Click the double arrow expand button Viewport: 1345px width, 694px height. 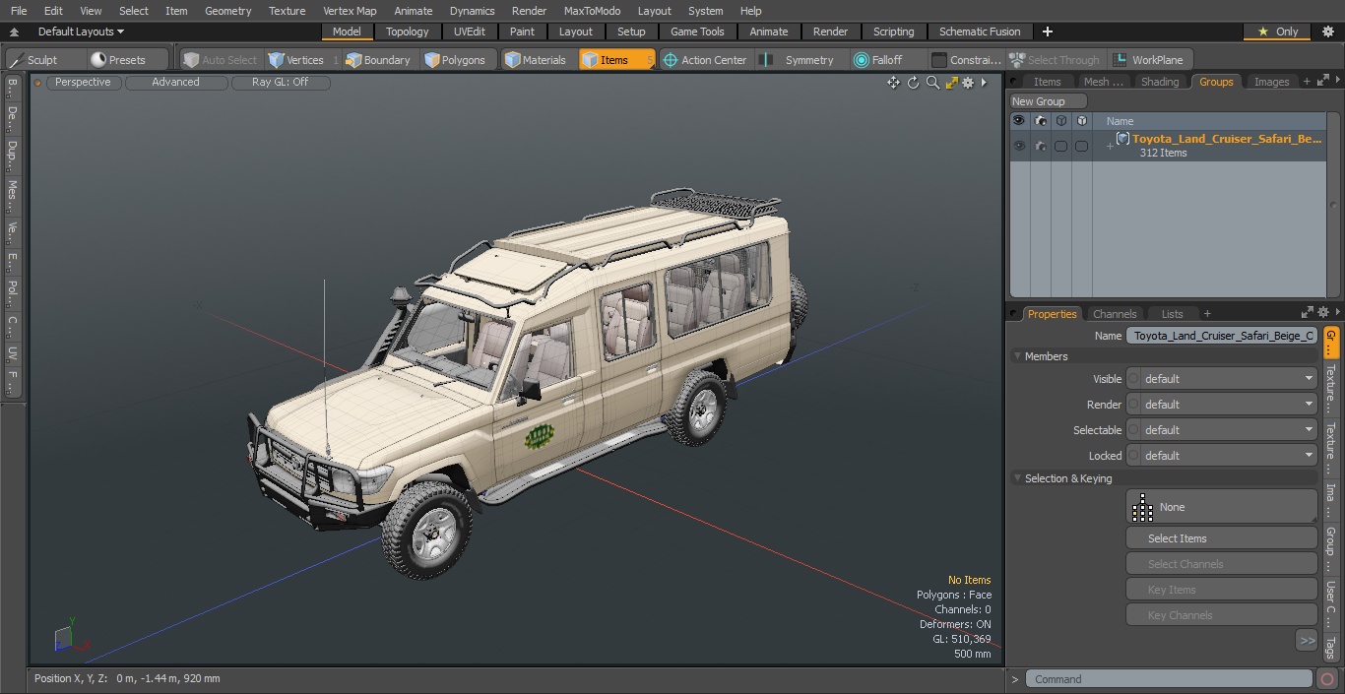pos(1307,640)
